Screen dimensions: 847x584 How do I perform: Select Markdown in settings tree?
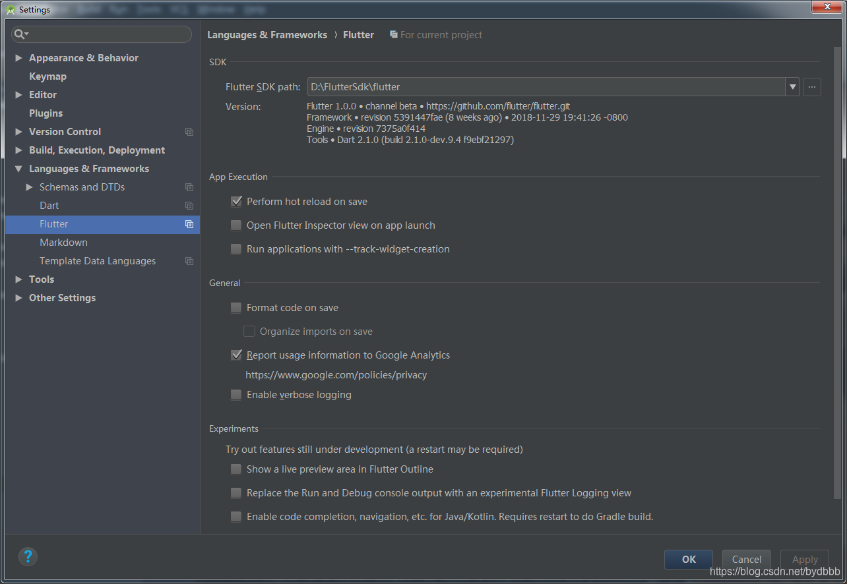pos(63,243)
